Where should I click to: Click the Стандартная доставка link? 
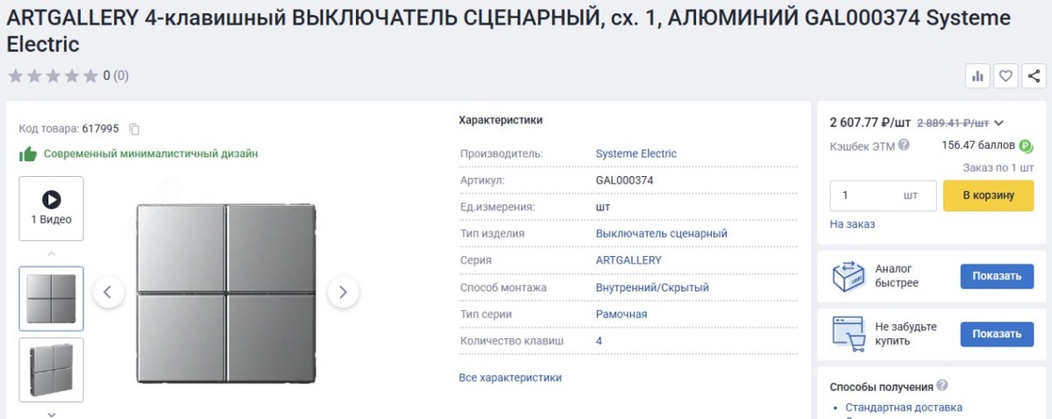[903, 408]
